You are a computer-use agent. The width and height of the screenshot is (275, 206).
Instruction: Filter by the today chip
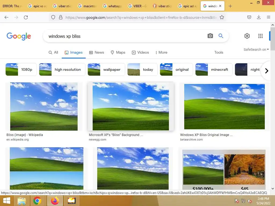142,69
